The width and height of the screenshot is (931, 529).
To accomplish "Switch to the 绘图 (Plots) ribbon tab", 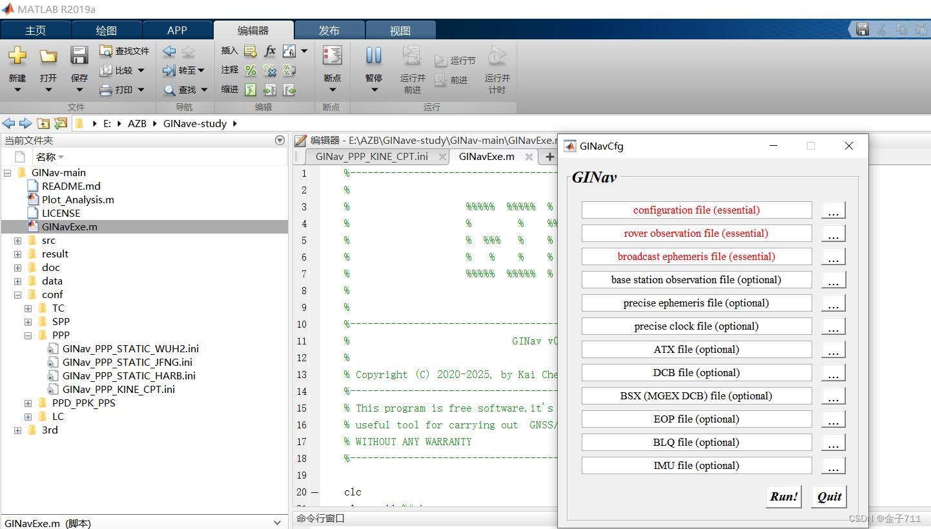I will 107,30.
